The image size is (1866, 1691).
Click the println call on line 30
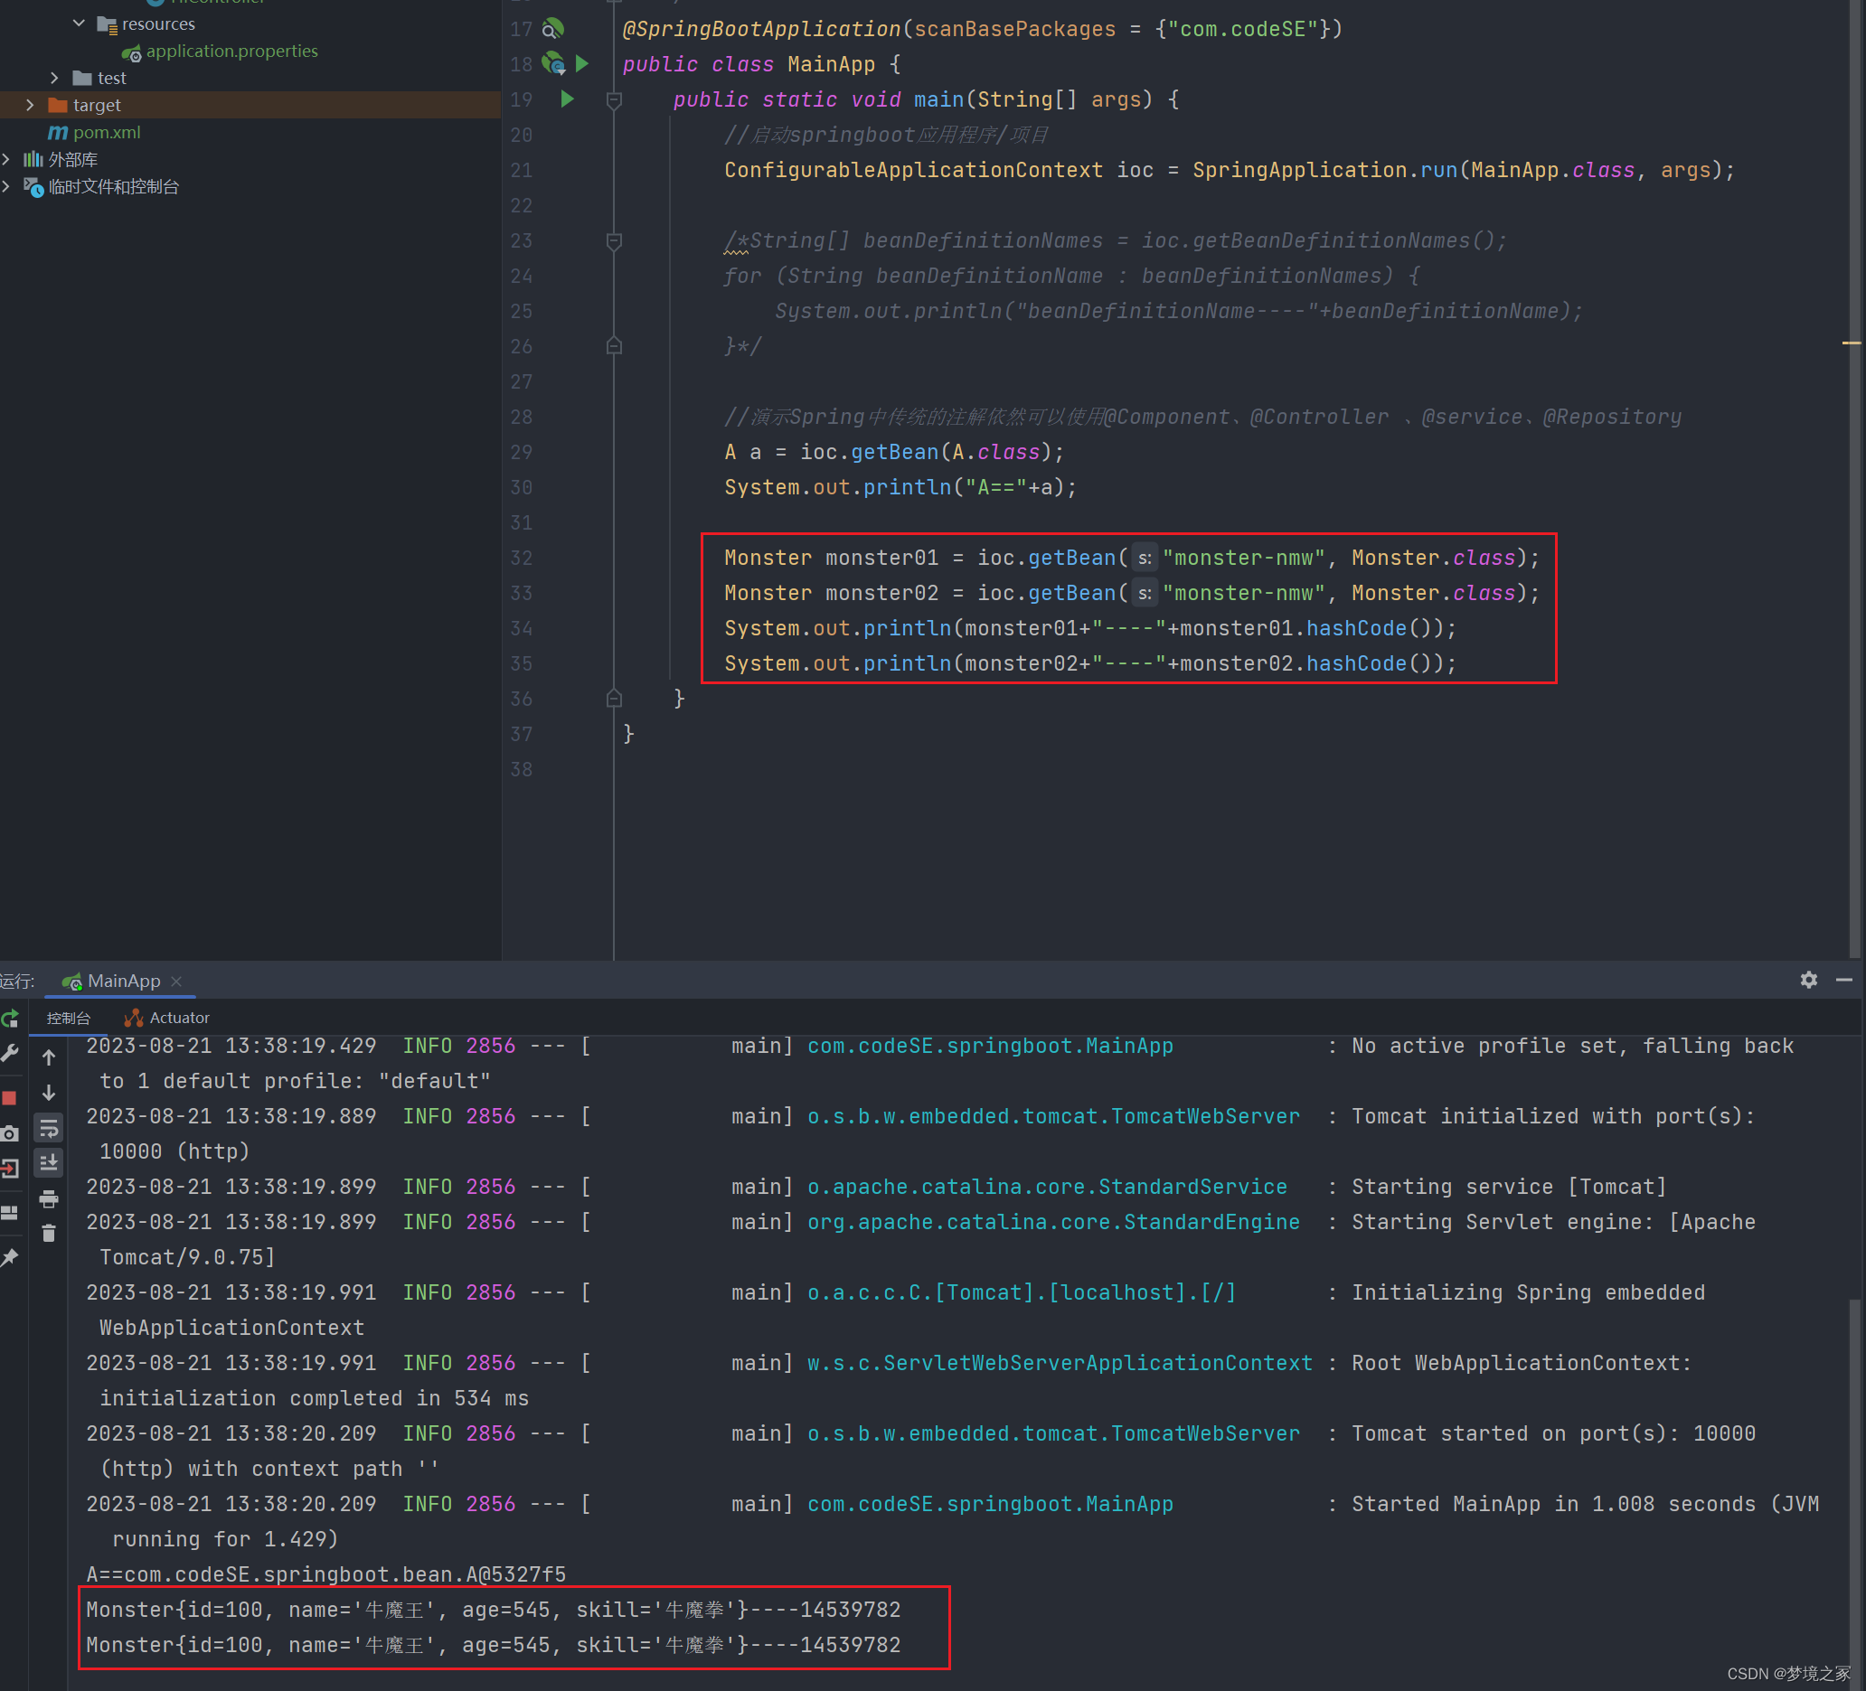pos(907,487)
